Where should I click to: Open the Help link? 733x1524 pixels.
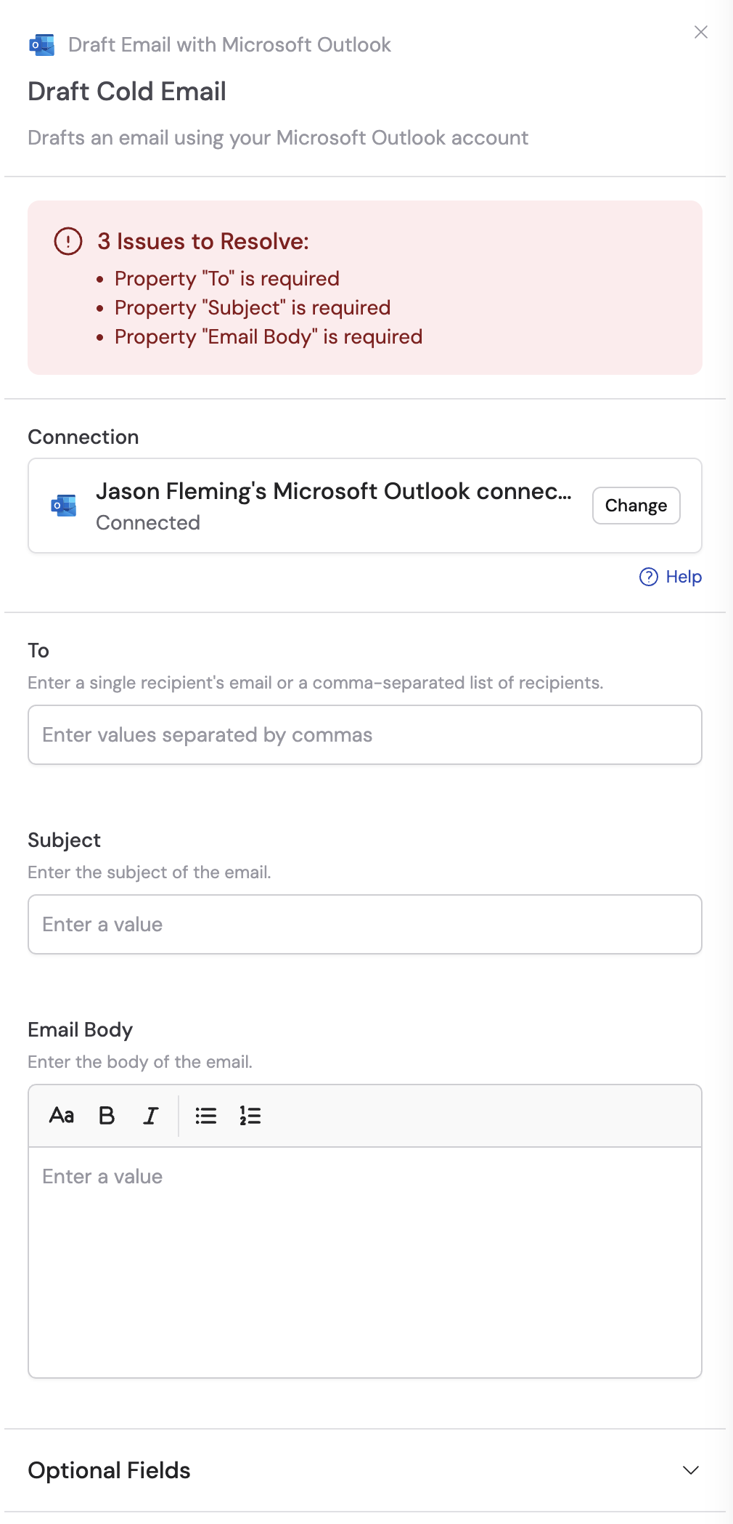[683, 577]
